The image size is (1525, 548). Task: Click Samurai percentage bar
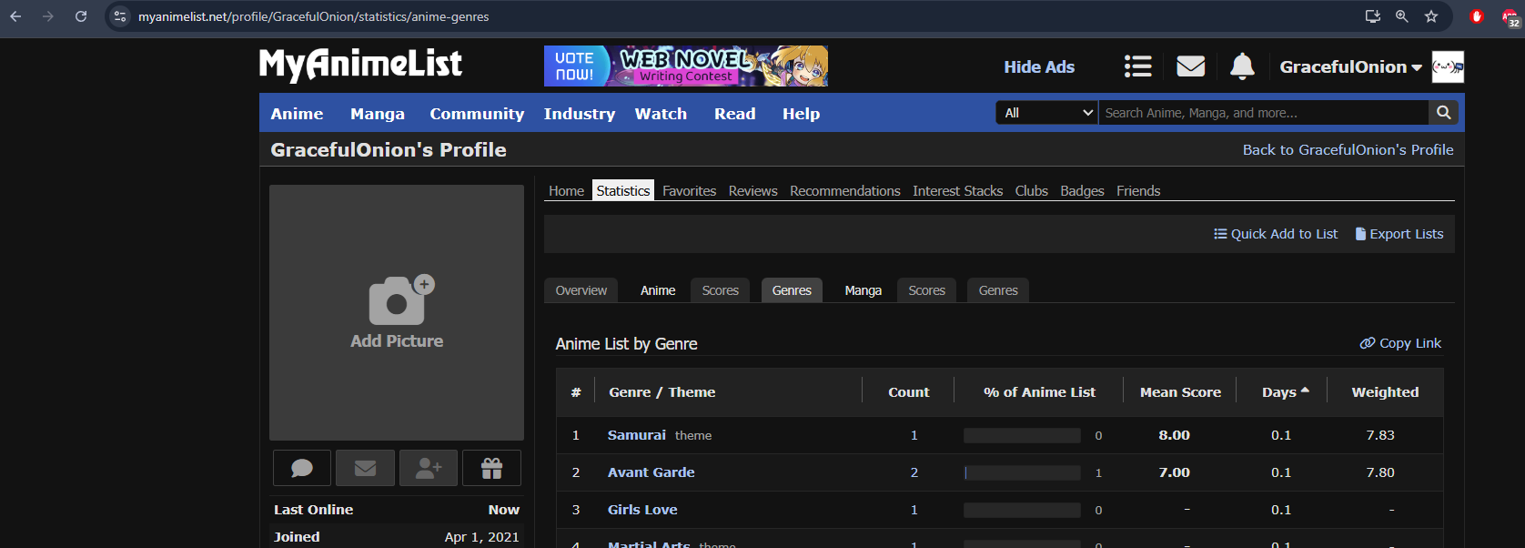tap(1022, 436)
